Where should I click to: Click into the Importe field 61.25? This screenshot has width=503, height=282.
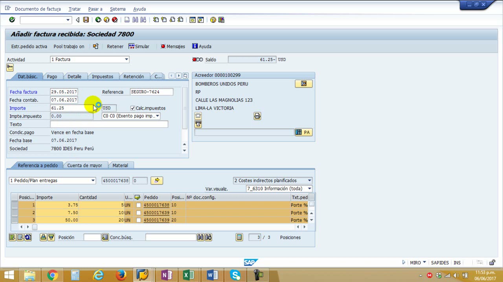(72, 108)
